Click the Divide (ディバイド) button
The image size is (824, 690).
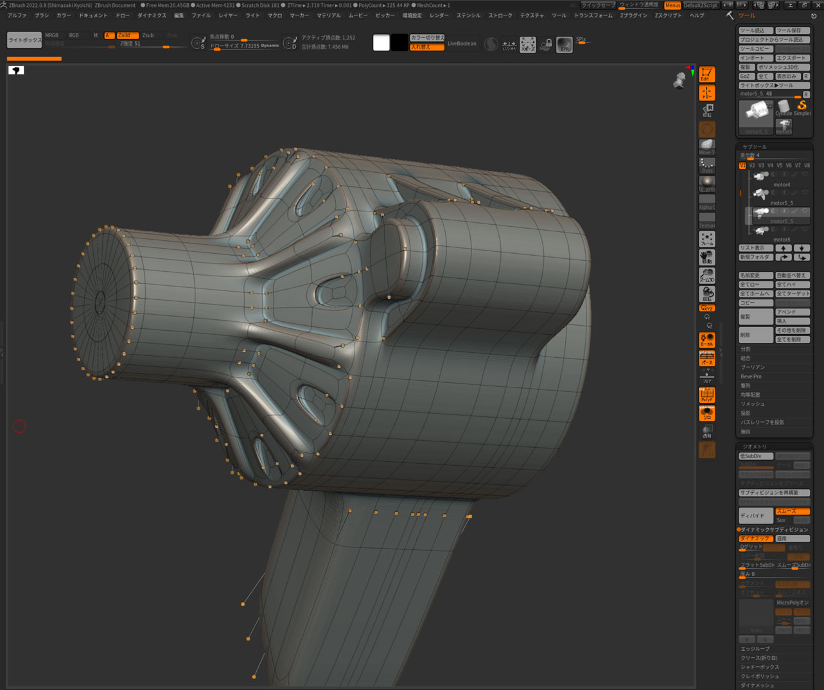click(756, 515)
